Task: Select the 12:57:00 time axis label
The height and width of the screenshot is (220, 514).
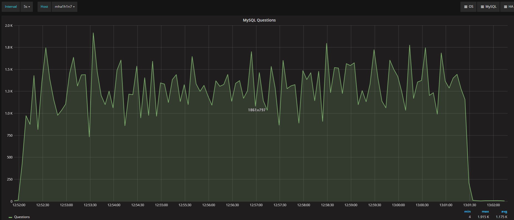Action: click(256, 205)
